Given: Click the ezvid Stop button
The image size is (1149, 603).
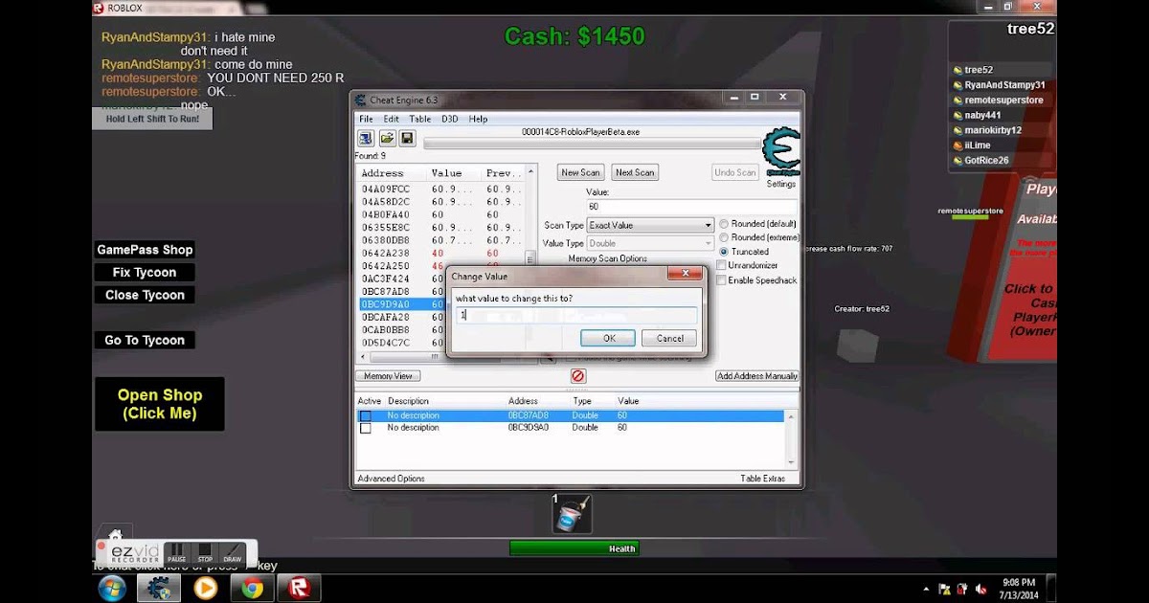Looking at the screenshot, I should pyautogui.click(x=205, y=553).
